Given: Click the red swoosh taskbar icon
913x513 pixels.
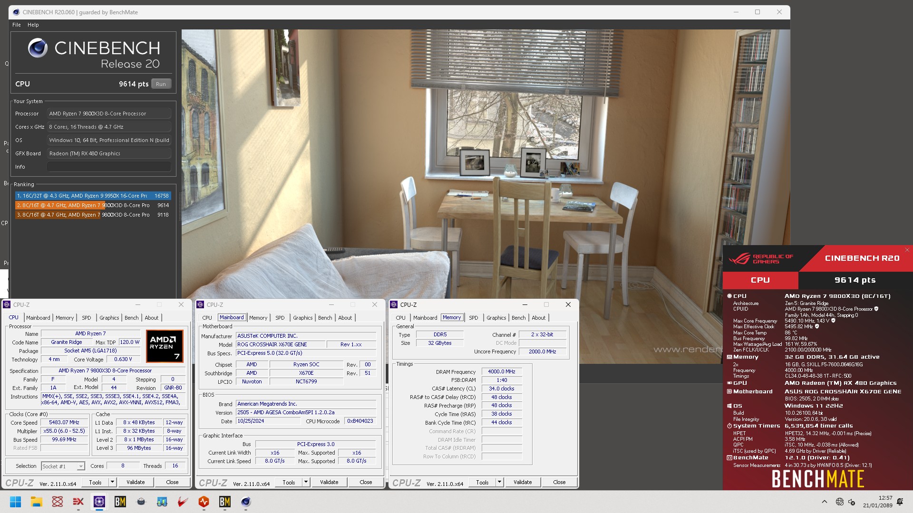Looking at the screenshot, I should click(183, 502).
